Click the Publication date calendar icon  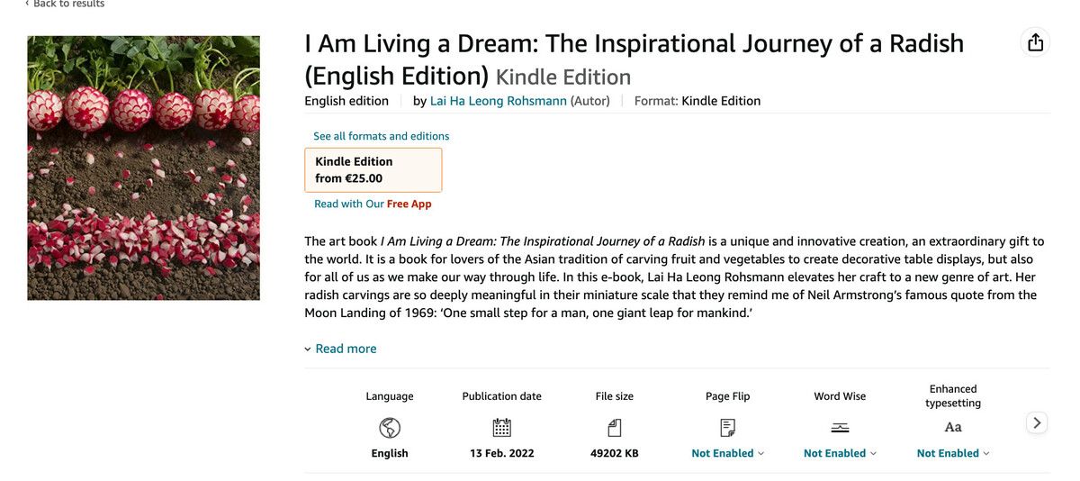point(502,427)
